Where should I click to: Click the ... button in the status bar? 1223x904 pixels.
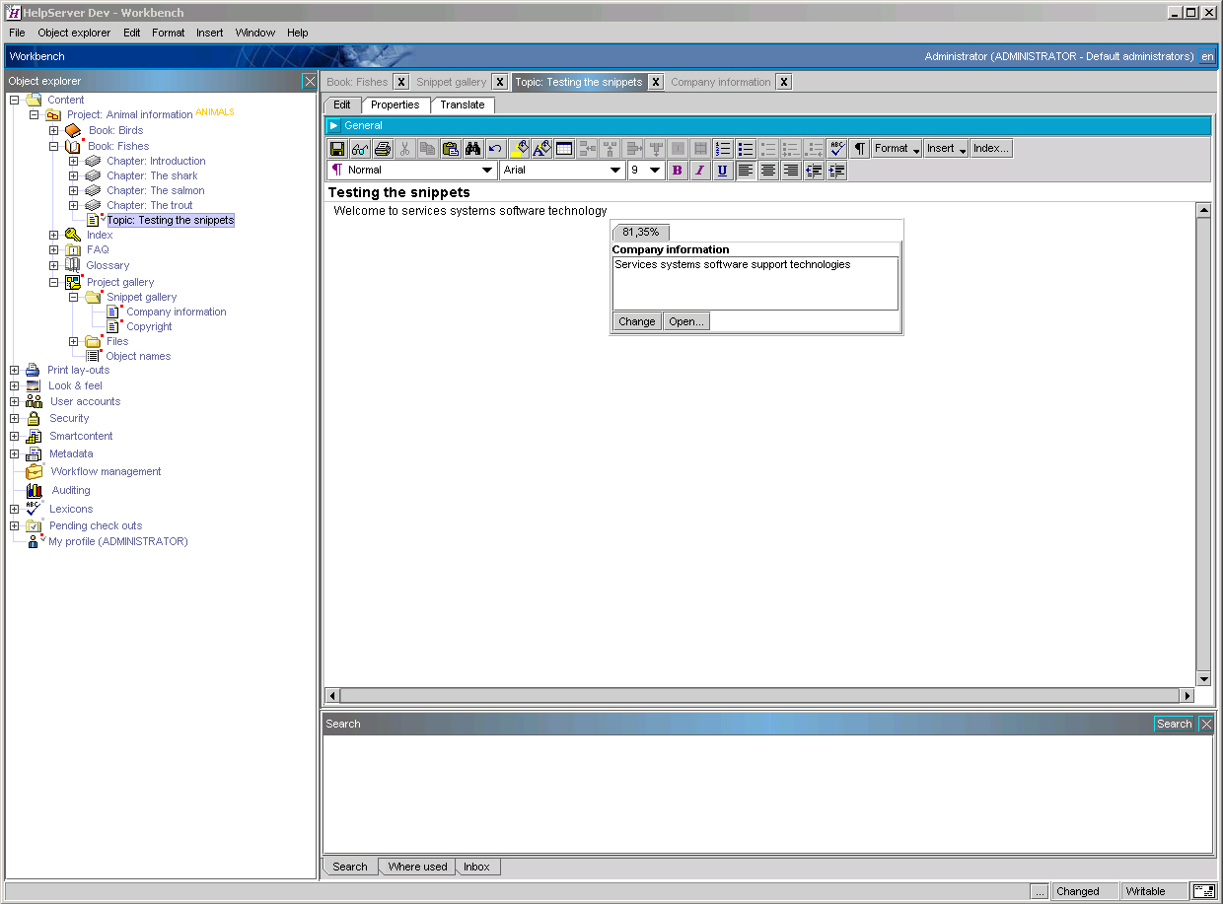pos(1040,891)
